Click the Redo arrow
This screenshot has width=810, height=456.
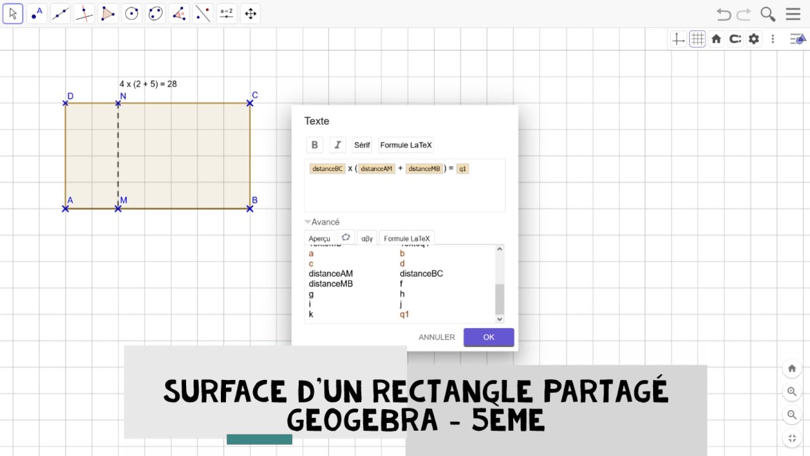click(x=744, y=14)
